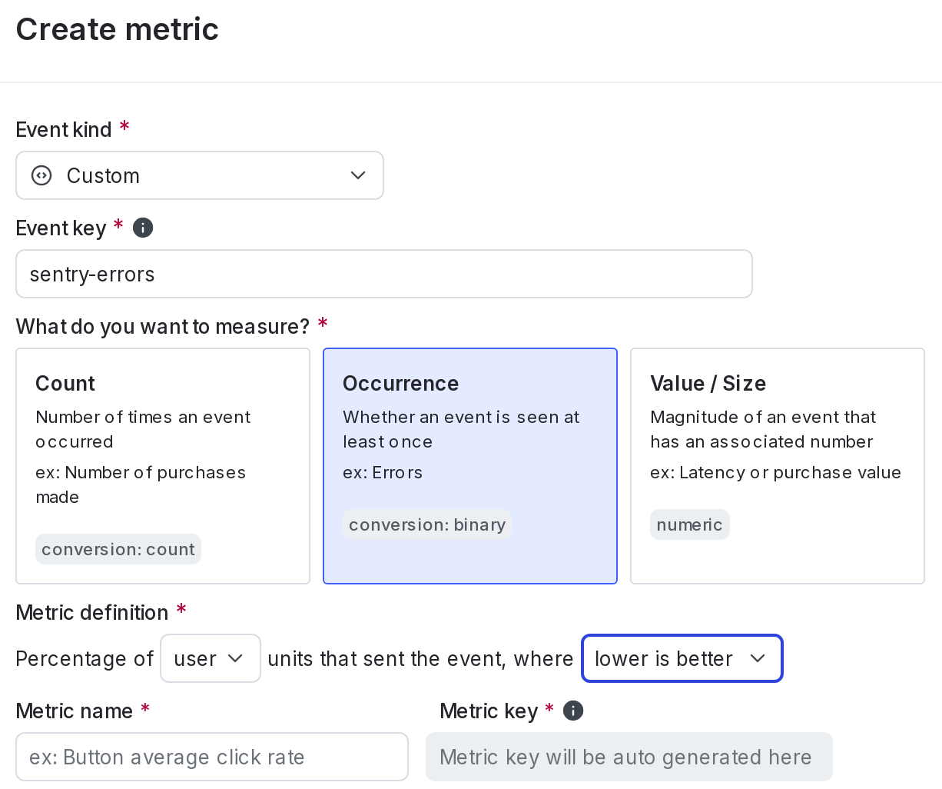
Task: Click the Event kind label
Action: click(64, 129)
